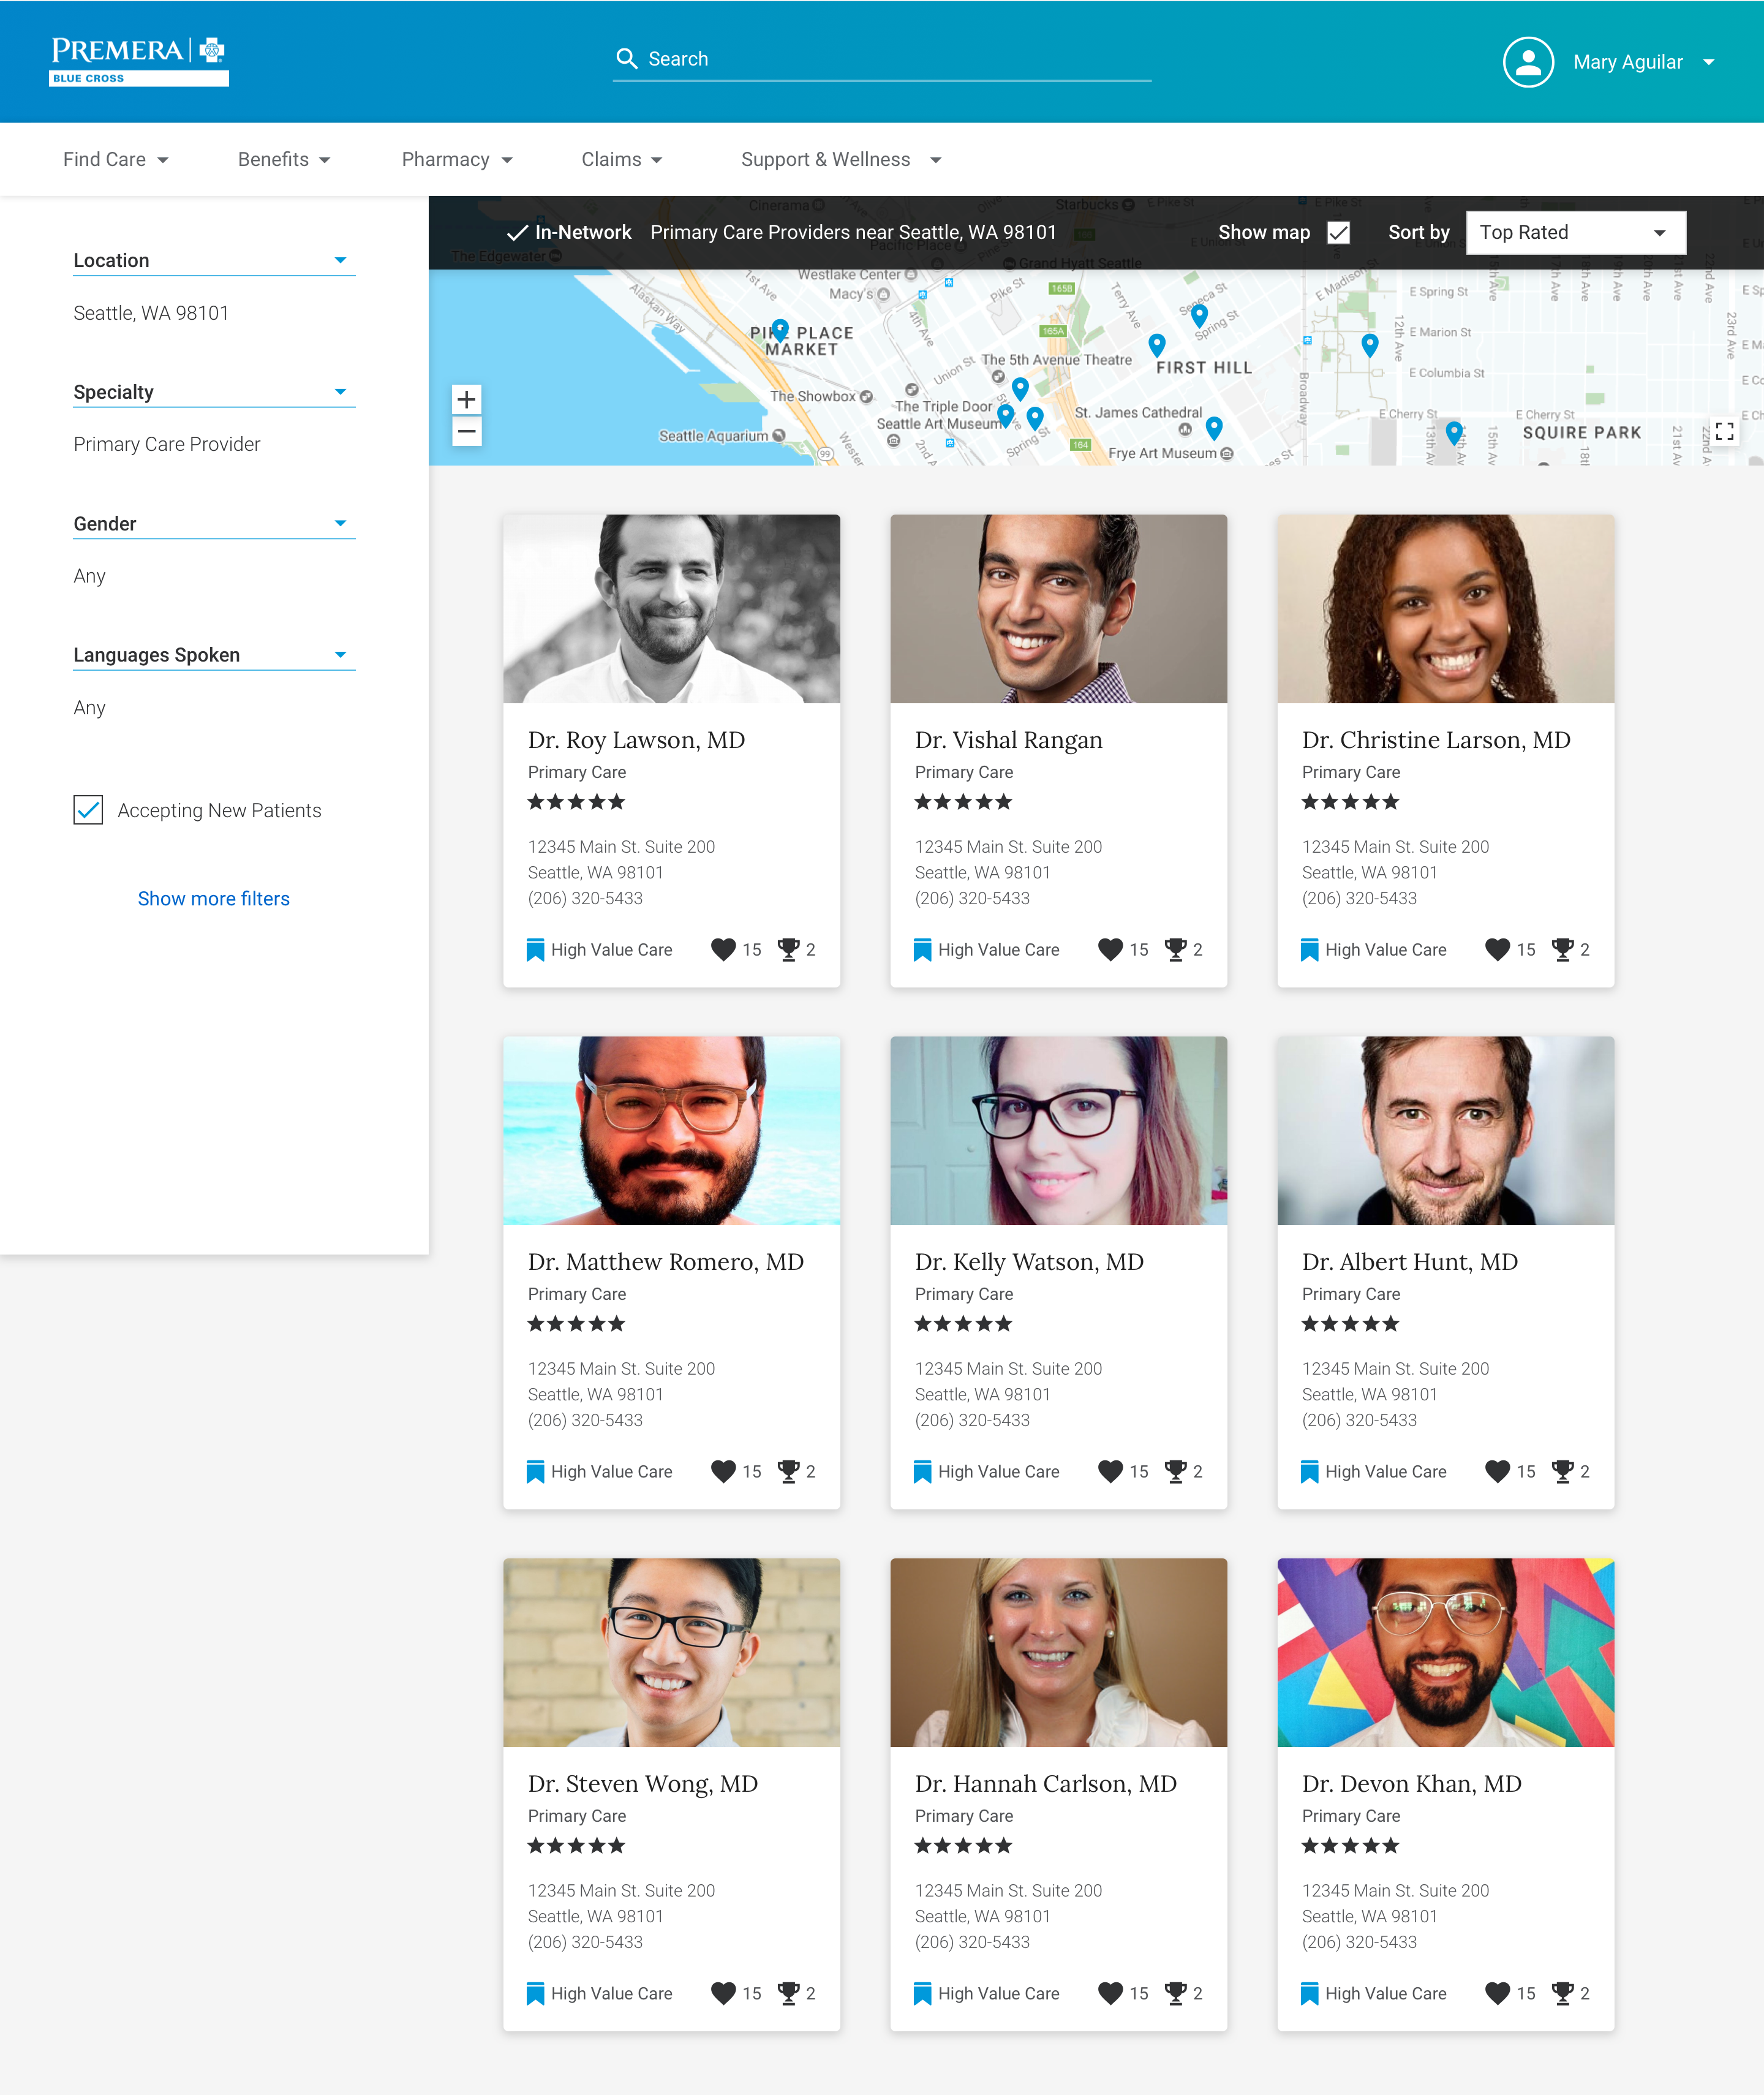Toggle the In-Network filter checkmark
Screen dimensions: 1764x2095
click(x=517, y=232)
